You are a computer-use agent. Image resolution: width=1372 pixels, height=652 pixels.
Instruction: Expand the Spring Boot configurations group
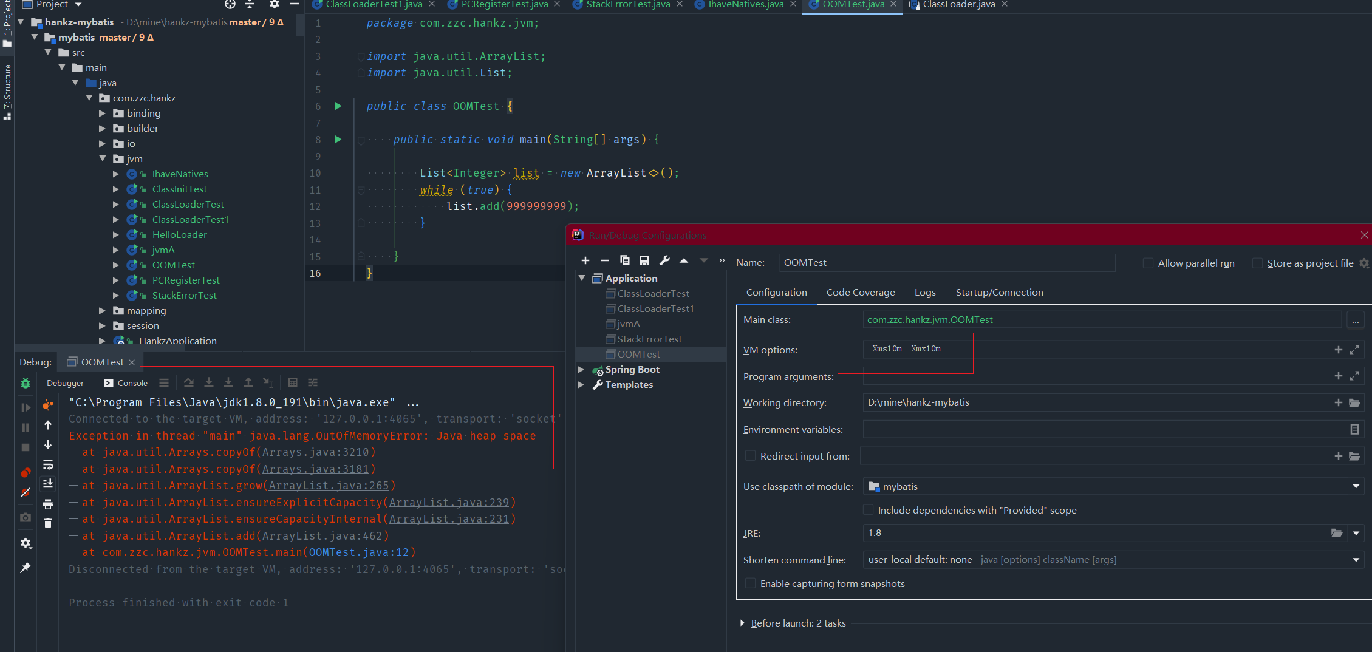coord(581,369)
